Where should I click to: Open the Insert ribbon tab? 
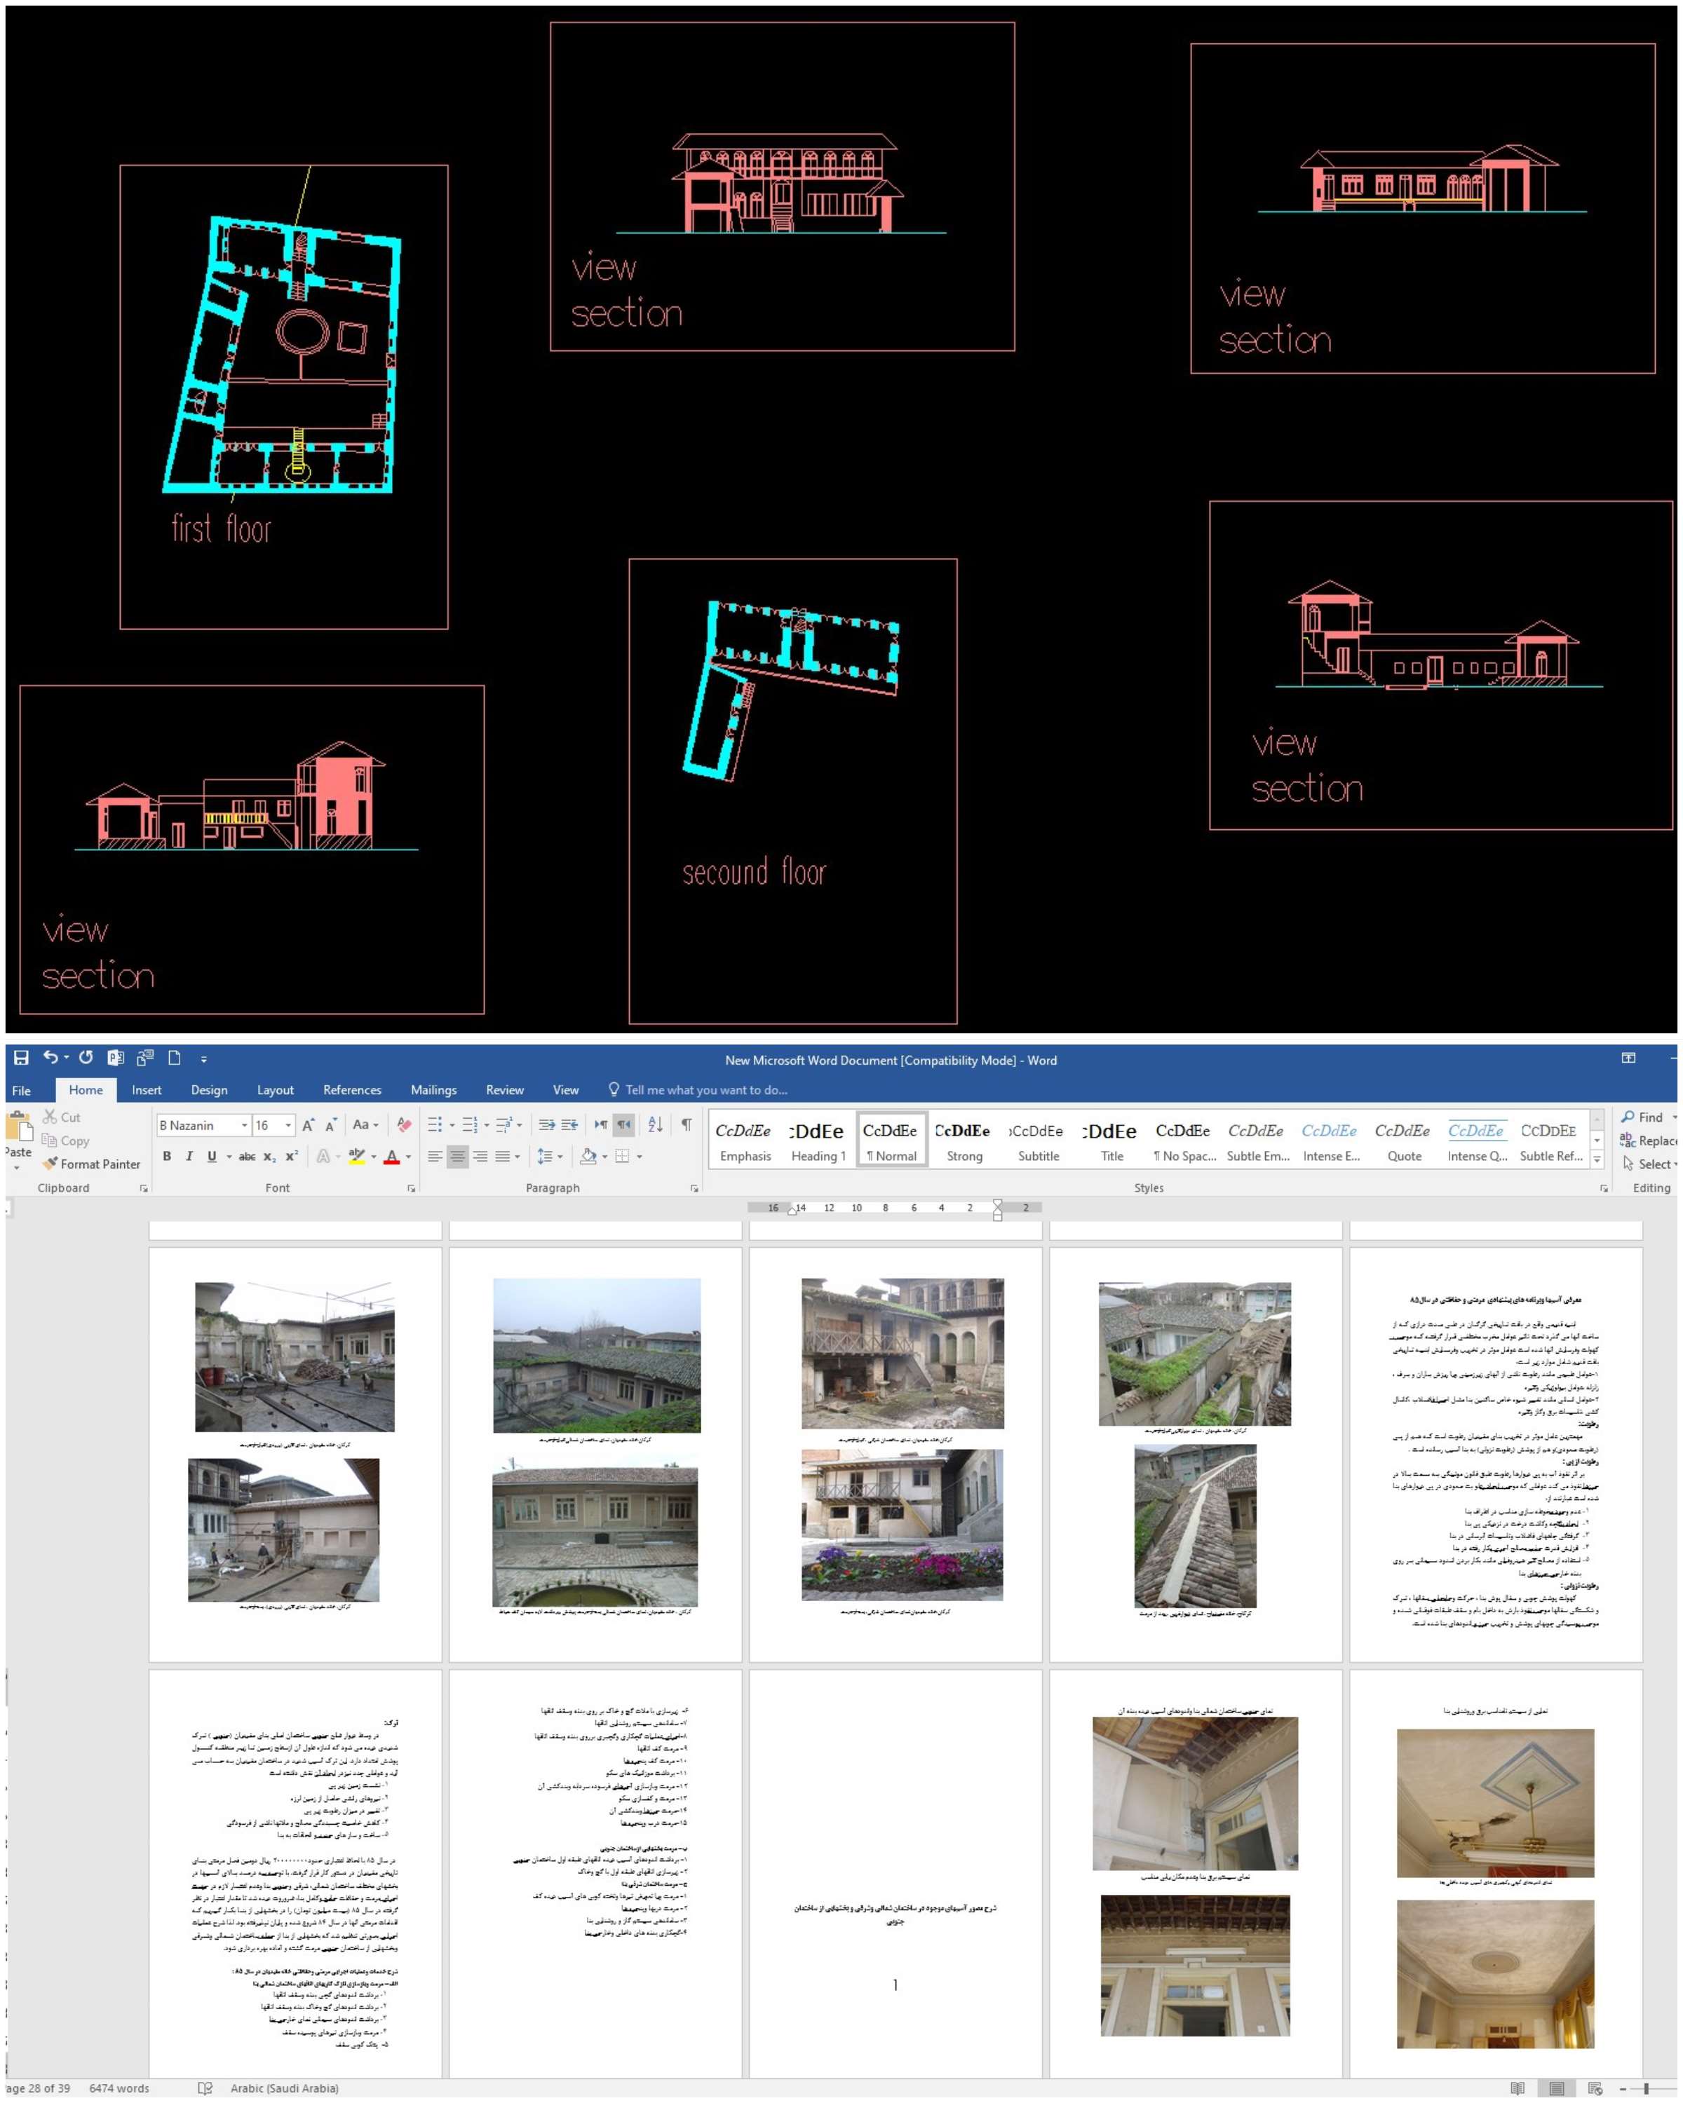[x=147, y=1089]
